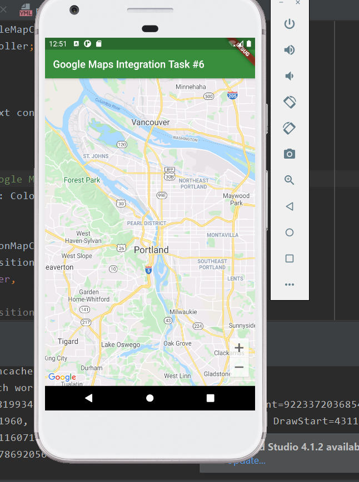Viewport: 359px width, 482px height.
Task: Tap Route 30 shield near Forest Park
Action: click(x=121, y=203)
